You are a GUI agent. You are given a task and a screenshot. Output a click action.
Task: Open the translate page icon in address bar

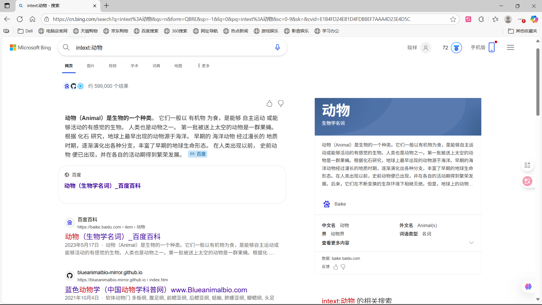click(468, 19)
